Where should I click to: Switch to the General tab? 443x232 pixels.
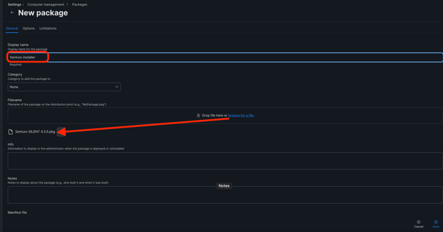(12, 28)
